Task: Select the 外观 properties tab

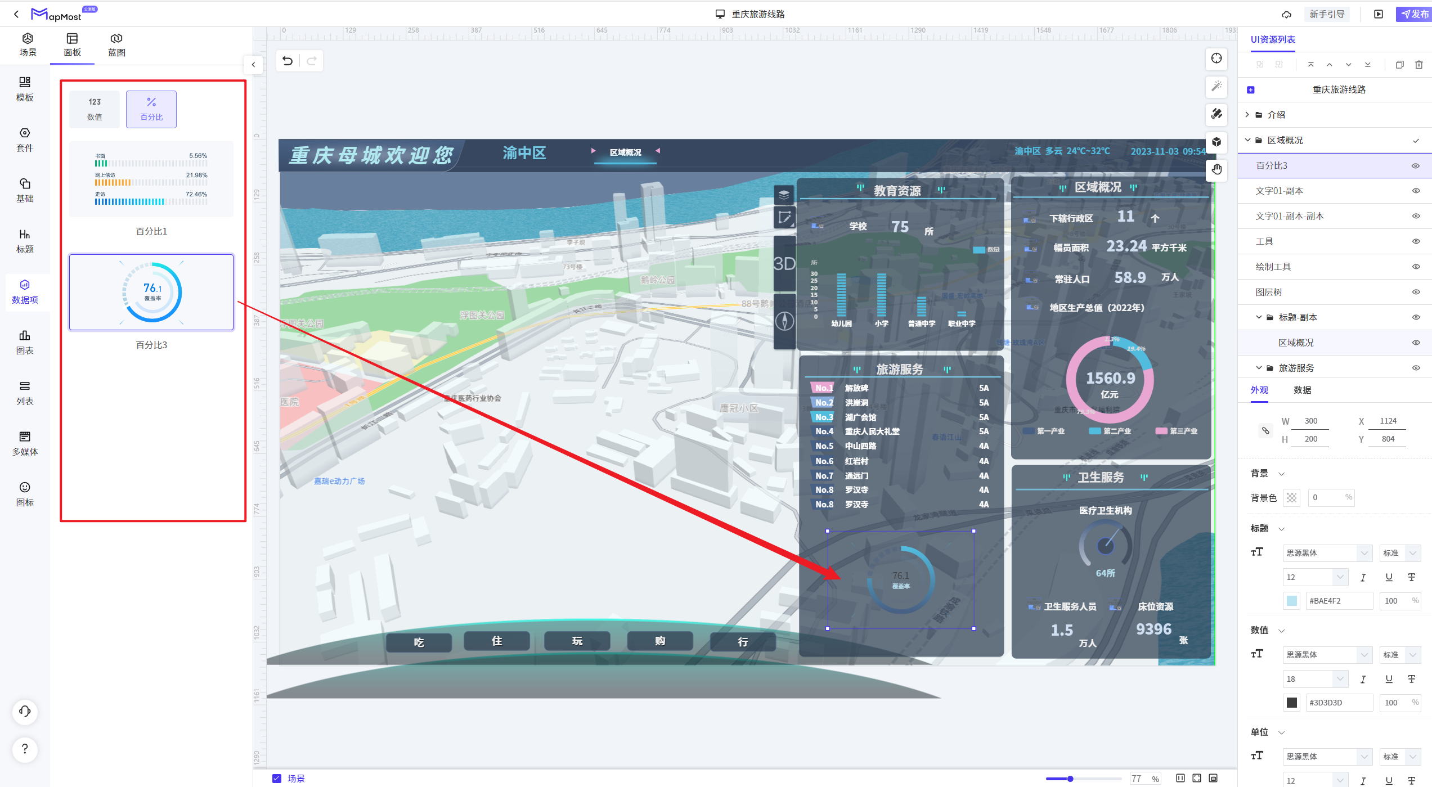Action: [x=1259, y=390]
